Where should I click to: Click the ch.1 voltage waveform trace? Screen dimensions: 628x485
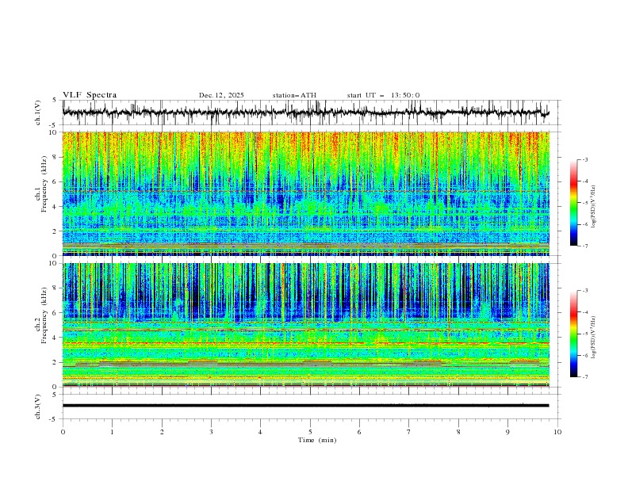point(305,113)
